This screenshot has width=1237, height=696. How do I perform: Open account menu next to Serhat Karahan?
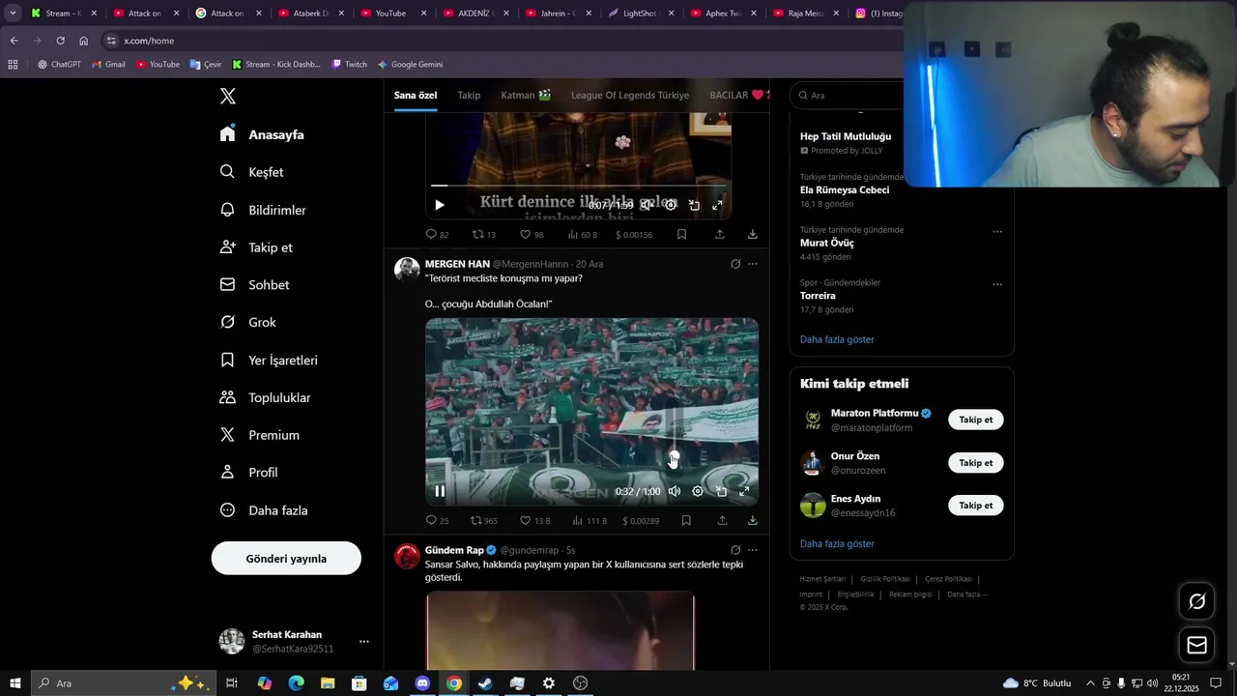click(x=364, y=641)
